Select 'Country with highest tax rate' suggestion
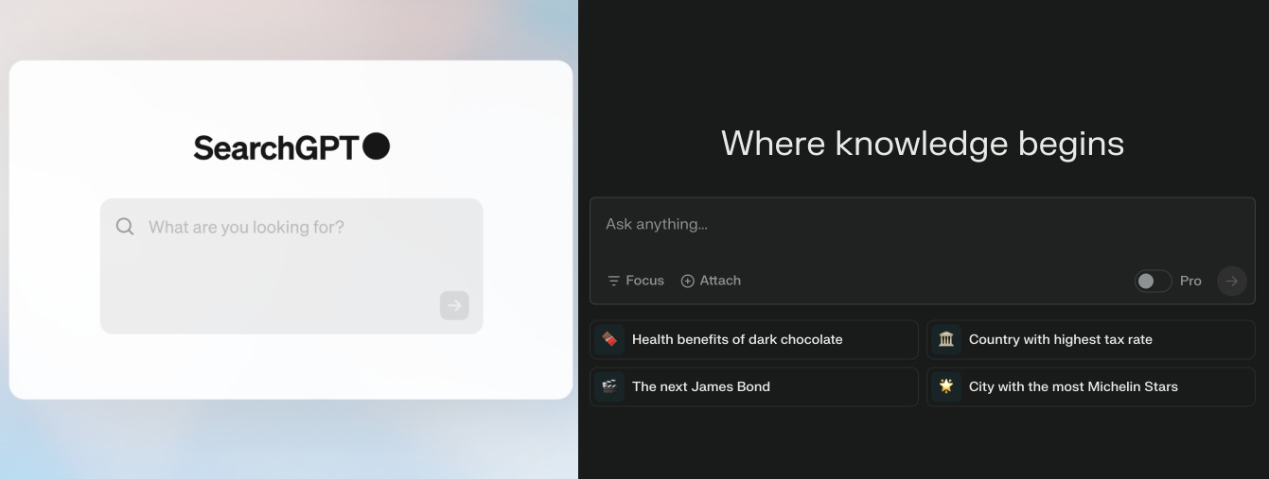This screenshot has width=1269, height=479. [1091, 339]
